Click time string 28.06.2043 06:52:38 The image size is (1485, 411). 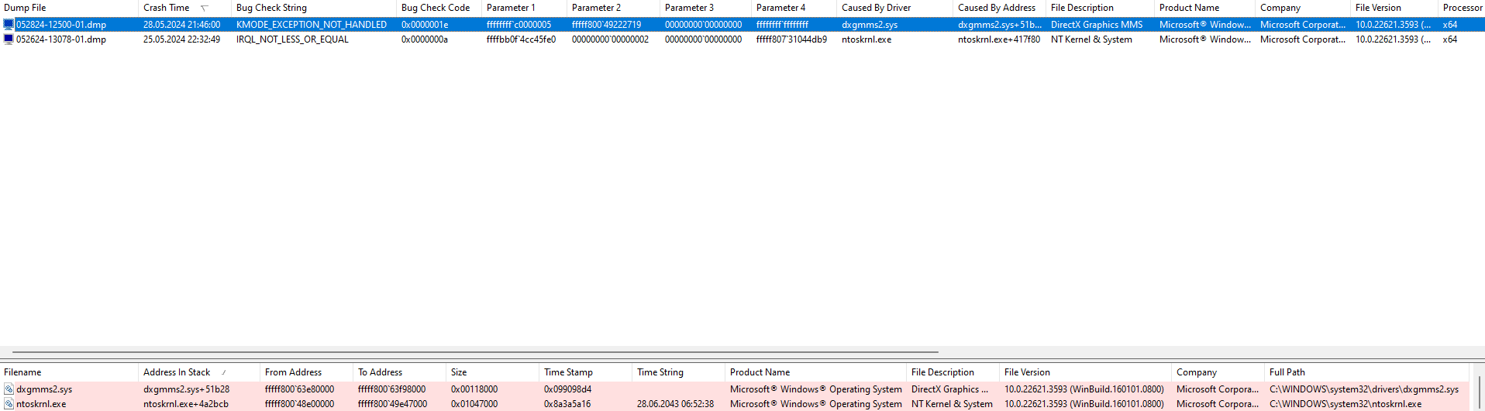pos(675,404)
